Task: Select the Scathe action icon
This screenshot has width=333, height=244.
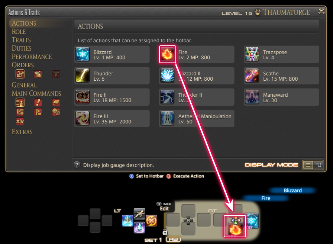Action: coord(252,76)
